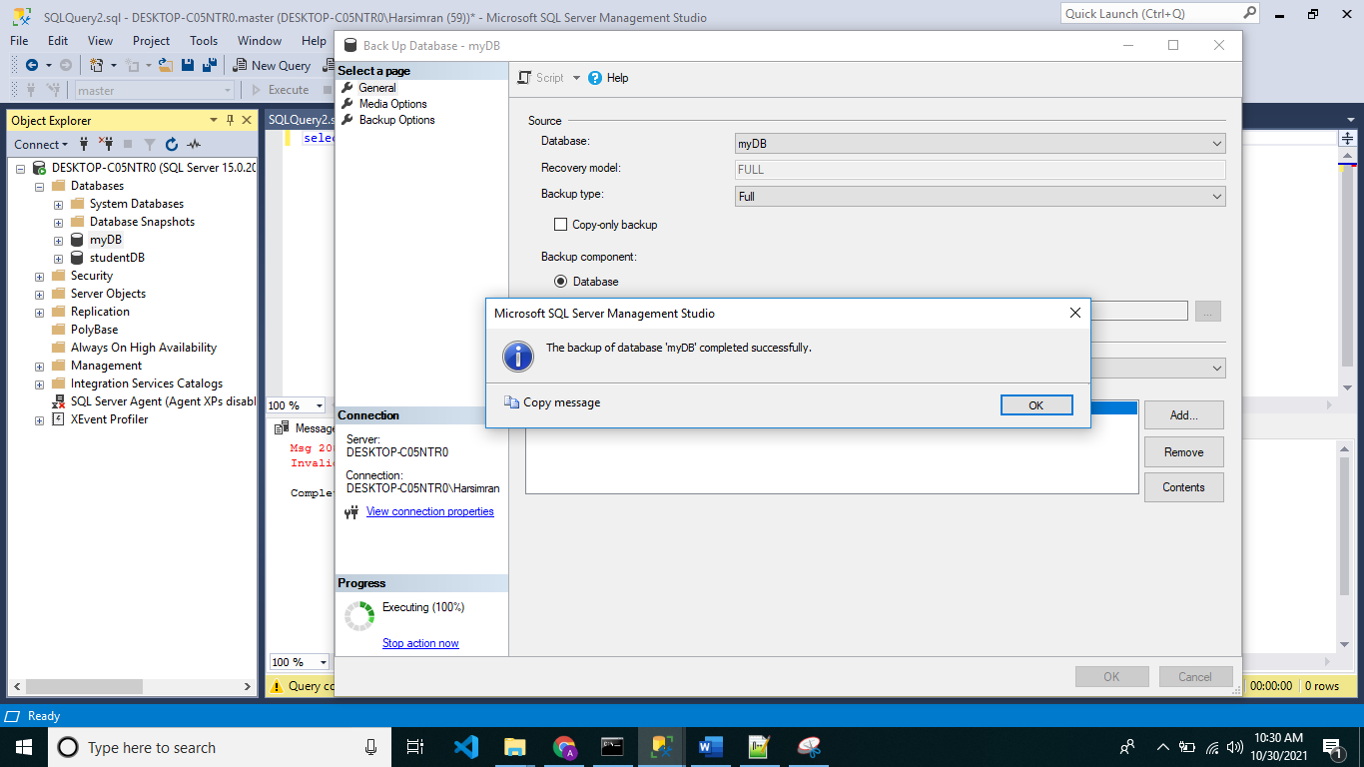Image resolution: width=1364 pixels, height=767 pixels.
Task: Select the Database backup component radio
Action: [560, 282]
